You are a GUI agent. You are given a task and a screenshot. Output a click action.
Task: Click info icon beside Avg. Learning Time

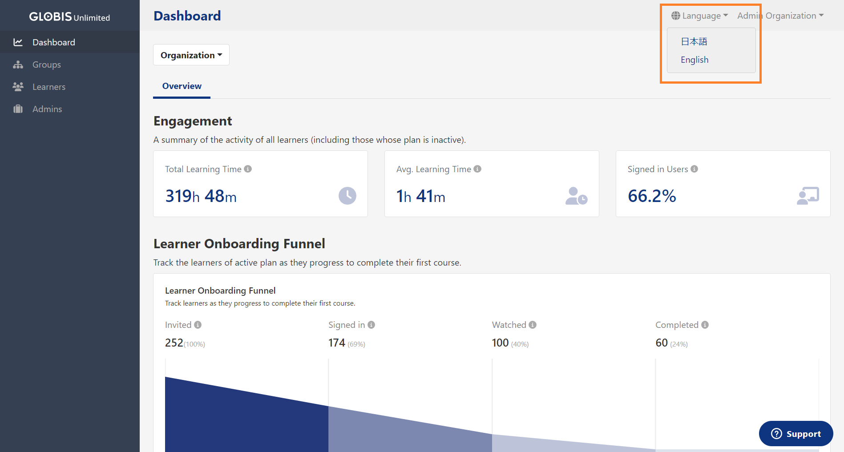coord(477,169)
